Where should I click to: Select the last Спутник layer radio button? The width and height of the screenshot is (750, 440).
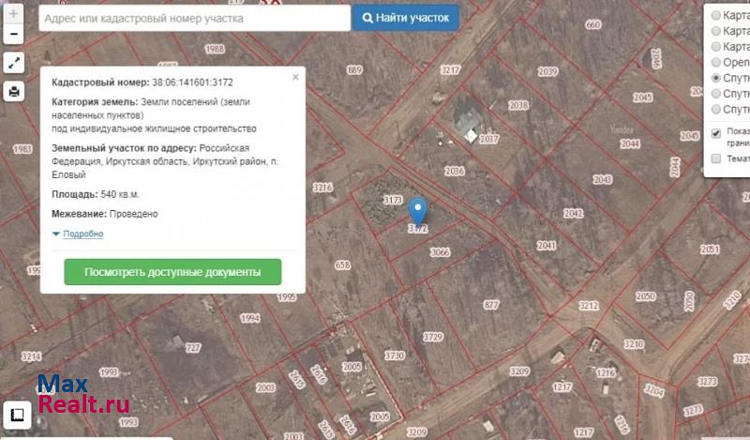[717, 109]
